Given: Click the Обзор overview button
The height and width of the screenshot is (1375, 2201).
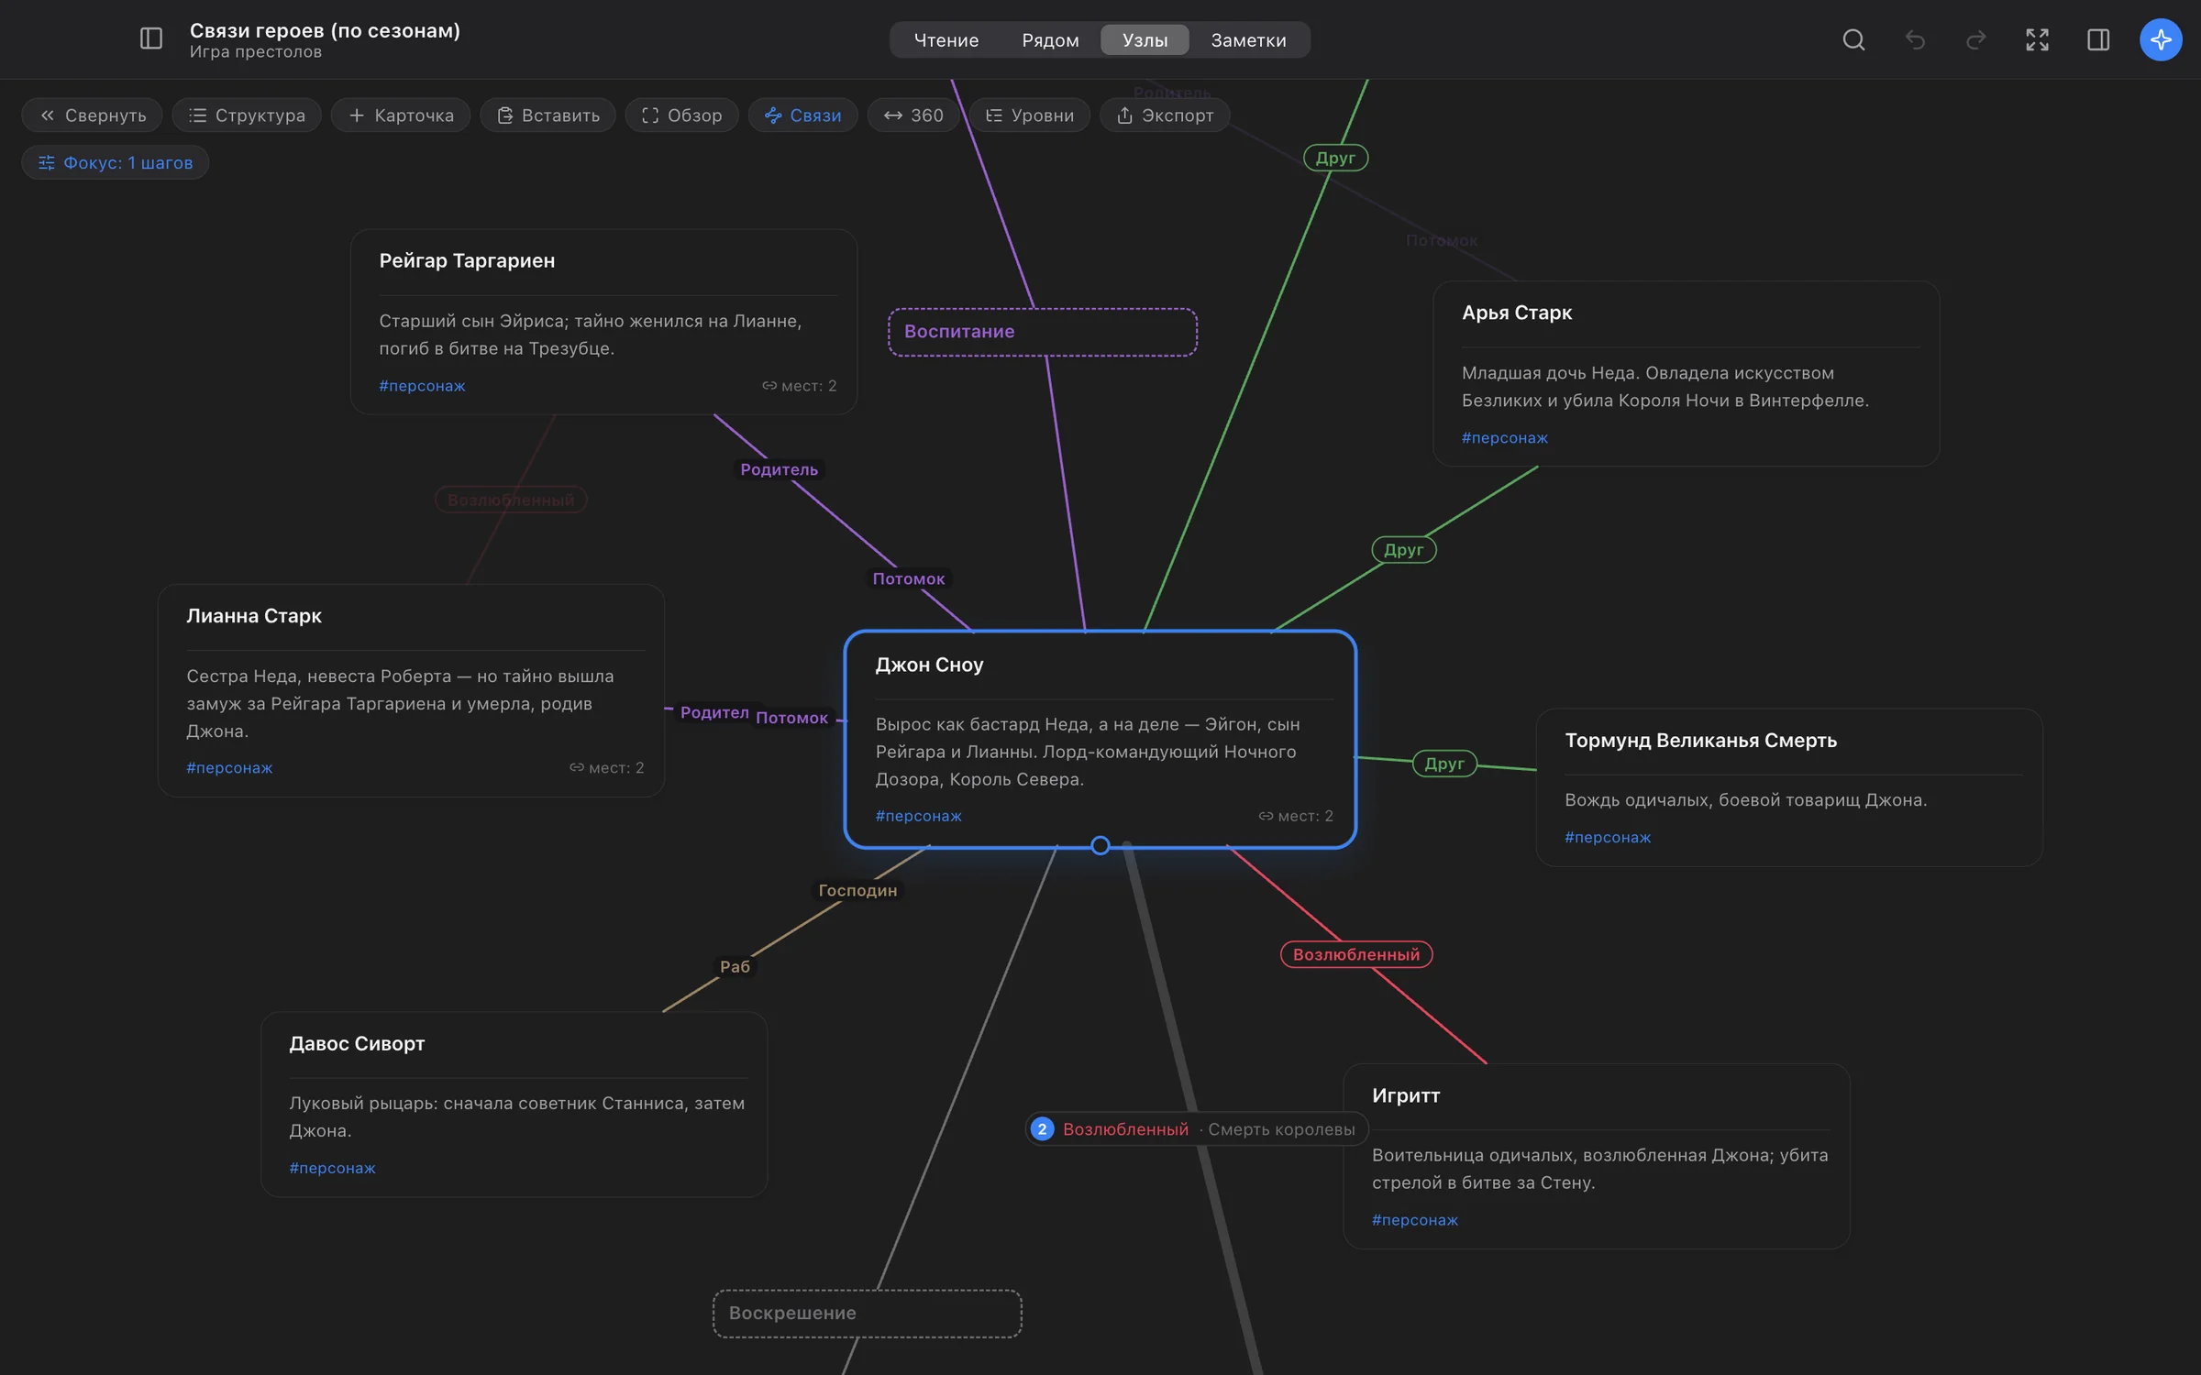Looking at the screenshot, I should click(681, 115).
